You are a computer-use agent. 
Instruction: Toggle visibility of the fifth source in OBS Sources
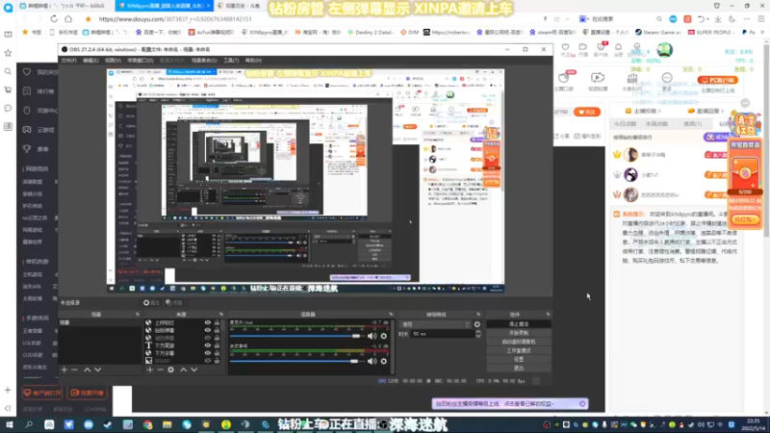tap(208, 353)
